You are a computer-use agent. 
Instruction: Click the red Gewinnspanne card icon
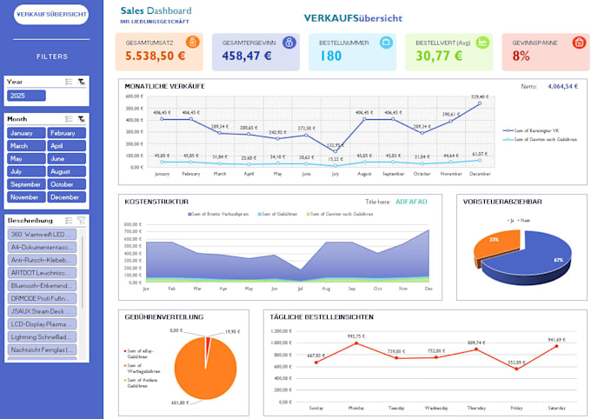coord(579,42)
